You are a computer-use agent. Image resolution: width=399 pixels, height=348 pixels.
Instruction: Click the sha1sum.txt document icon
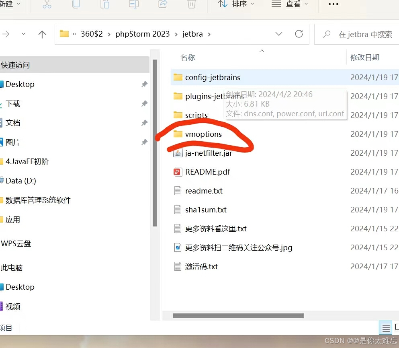pyautogui.click(x=178, y=210)
